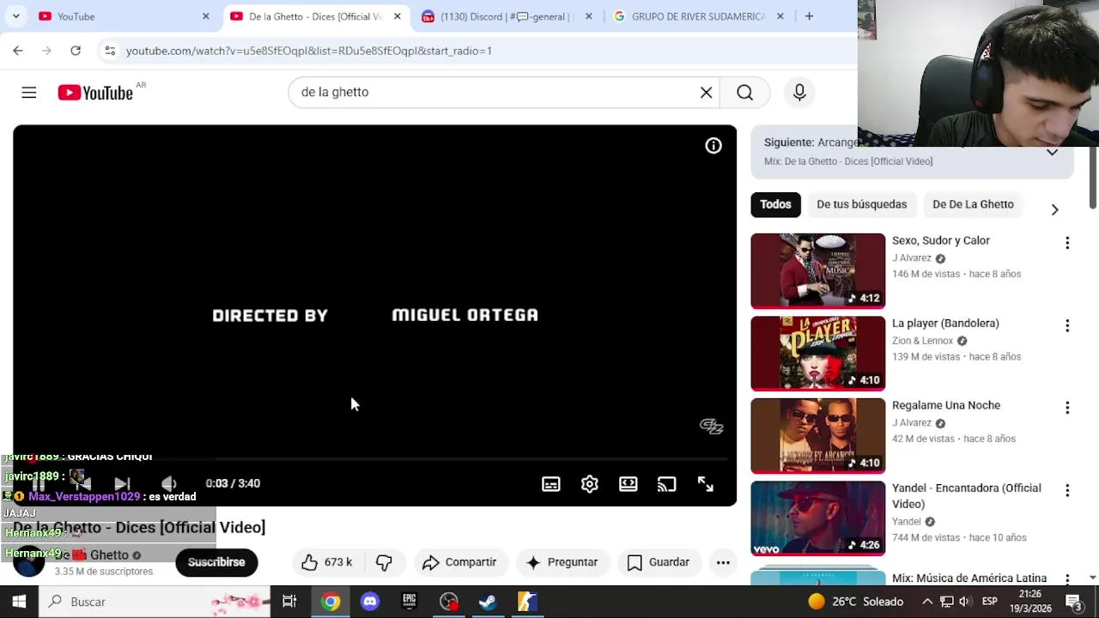Play Sexo, Sudor y Calor thumbnail

pos(818,270)
